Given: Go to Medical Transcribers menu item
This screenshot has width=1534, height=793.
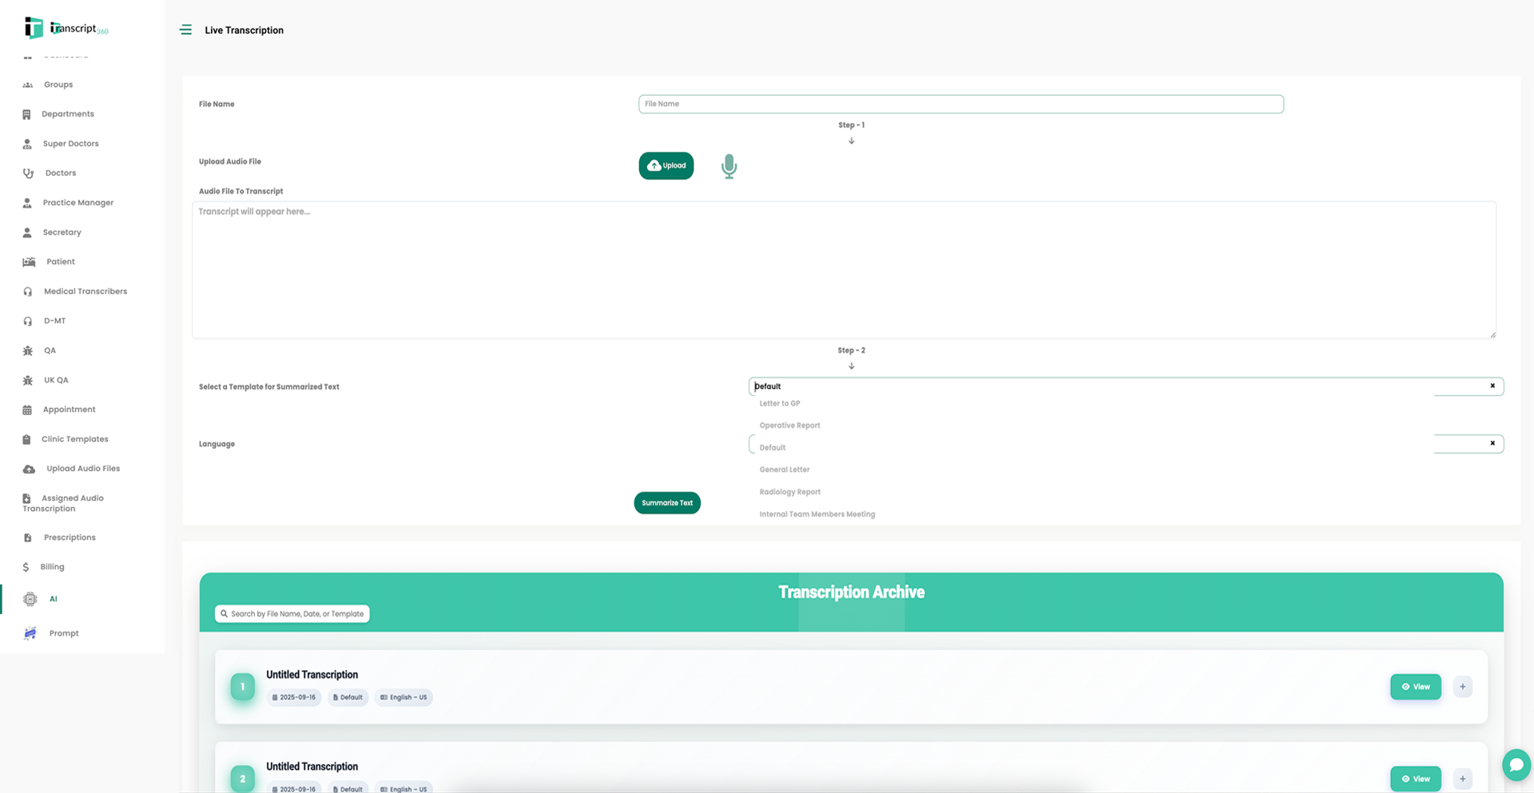Looking at the screenshot, I should [85, 291].
